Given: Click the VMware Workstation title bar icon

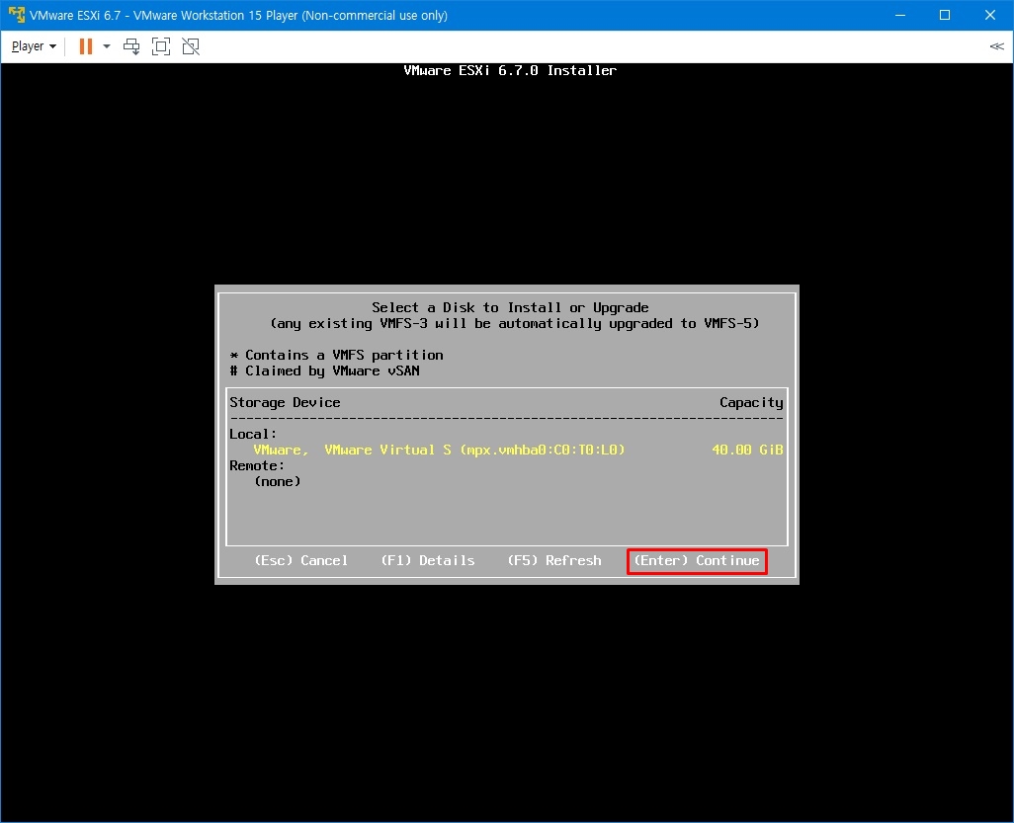Looking at the screenshot, I should 16,15.
